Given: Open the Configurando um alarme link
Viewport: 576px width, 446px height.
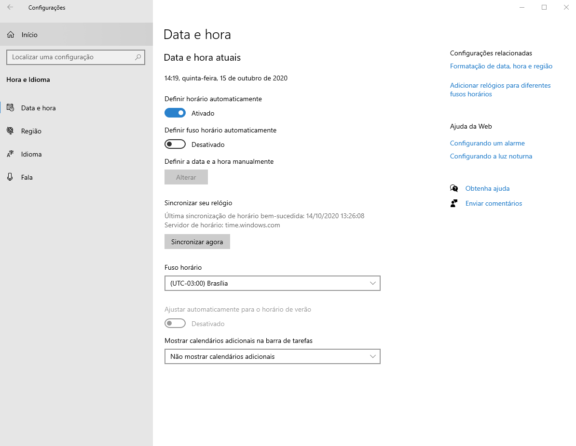Looking at the screenshot, I should (x=487, y=143).
